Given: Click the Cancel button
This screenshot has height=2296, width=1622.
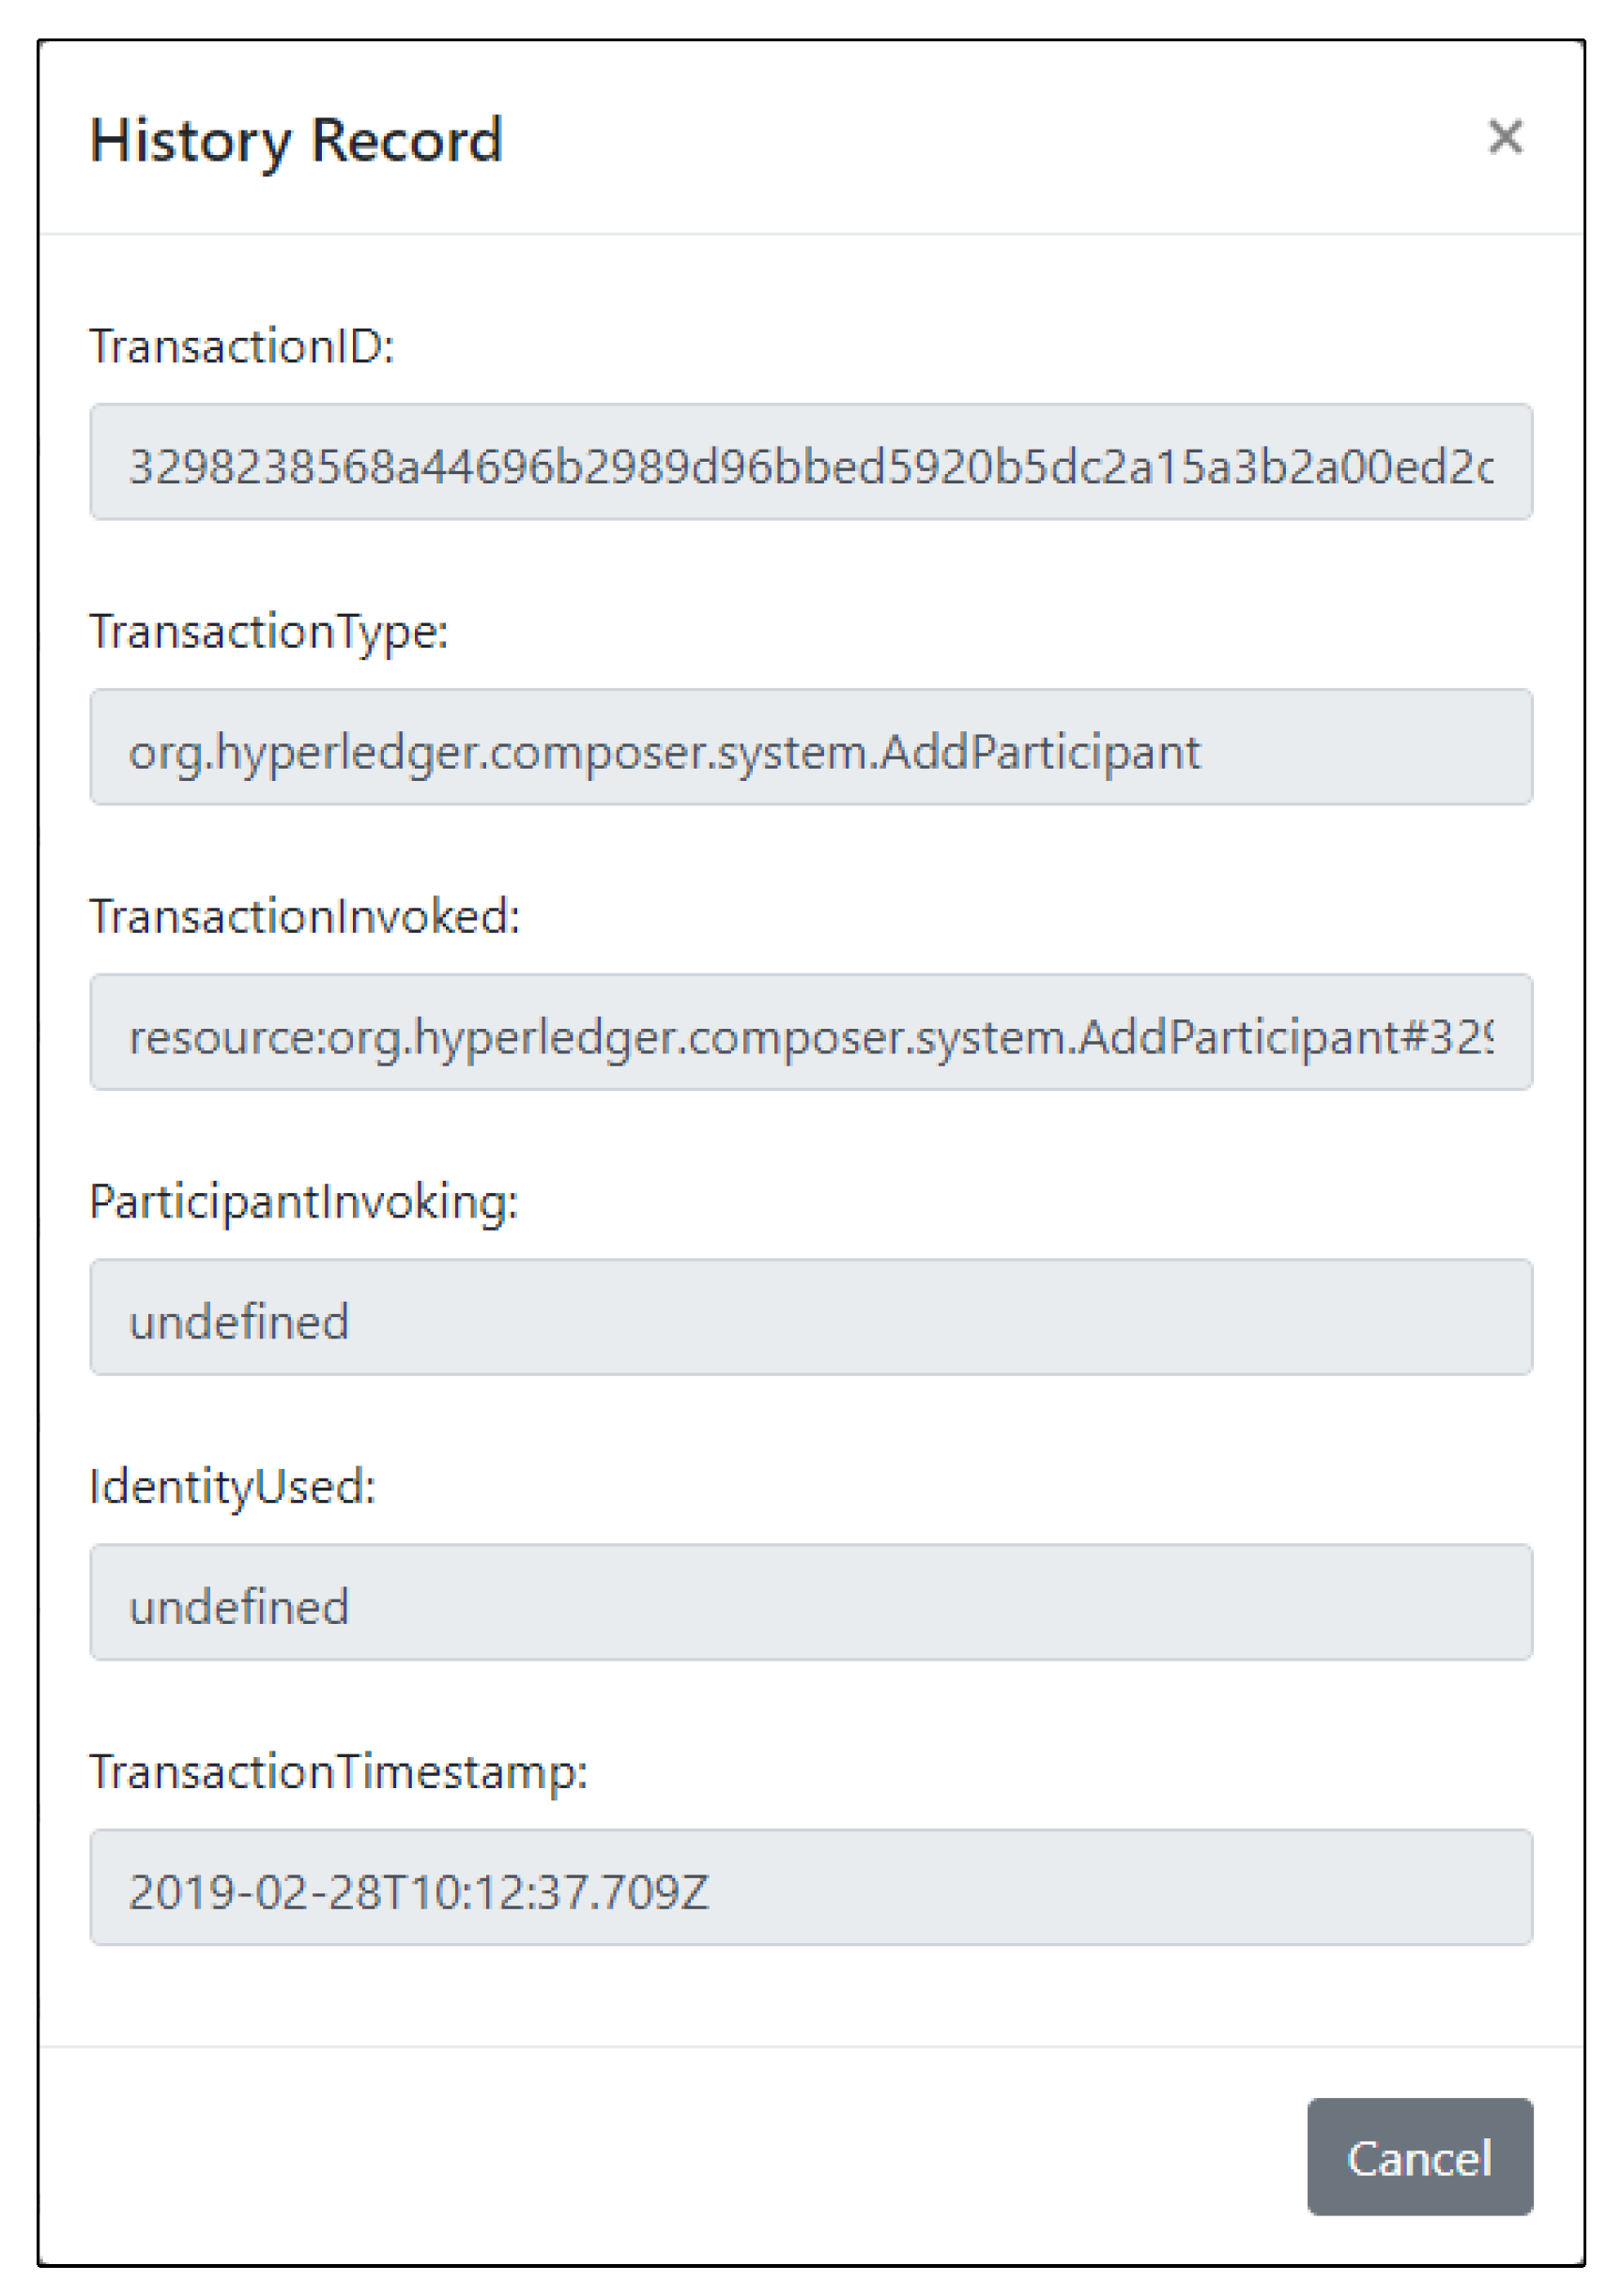Looking at the screenshot, I should 1420,2158.
